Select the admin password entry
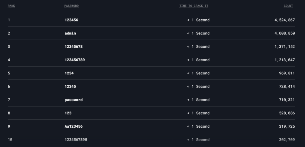The height and width of the screenshot is (147, 305). (x=70, y=33)
